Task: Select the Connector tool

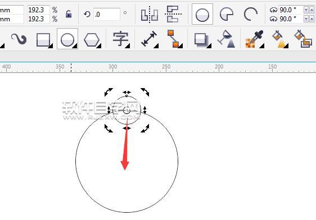Action: pos(173,39)
